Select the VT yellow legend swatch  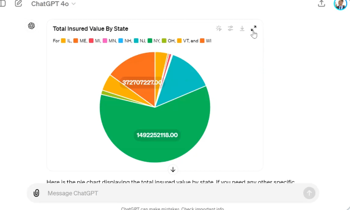point(179,41)
